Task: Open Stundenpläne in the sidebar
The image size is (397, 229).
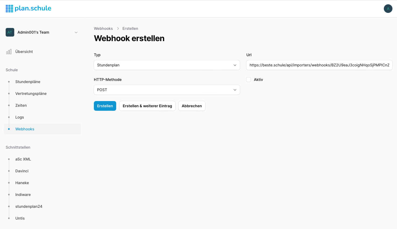Action: (x=42, y=82)
